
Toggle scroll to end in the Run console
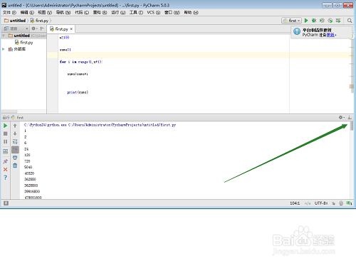coord(15,150)
